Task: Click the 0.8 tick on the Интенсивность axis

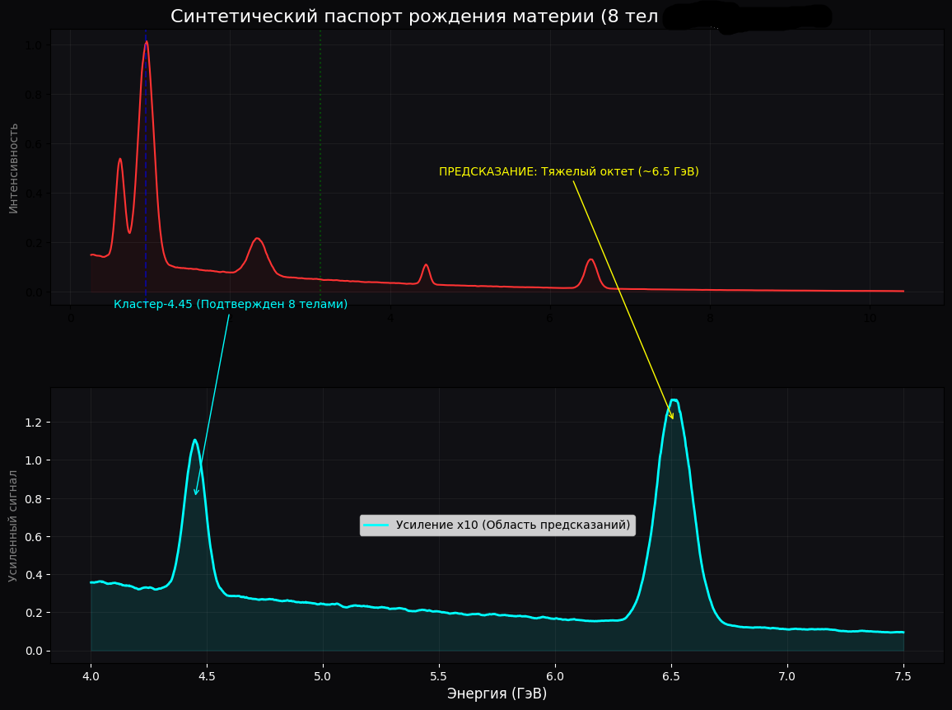Action: (x=34, y=95)
